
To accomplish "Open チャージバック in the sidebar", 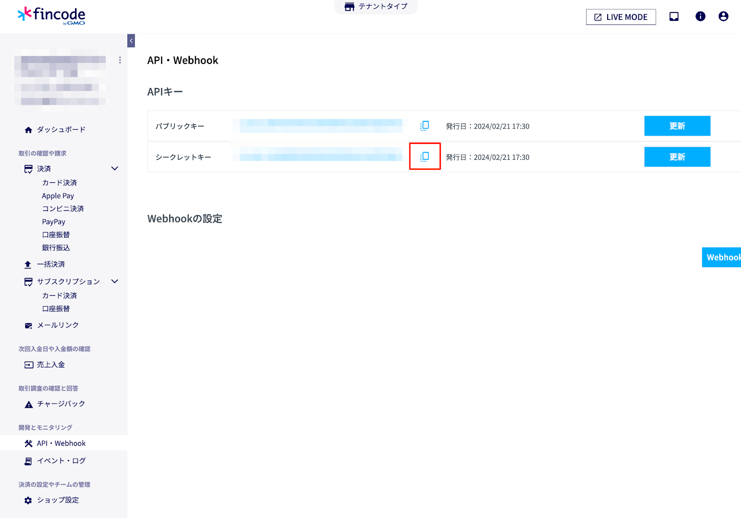I will pos(61,404).
